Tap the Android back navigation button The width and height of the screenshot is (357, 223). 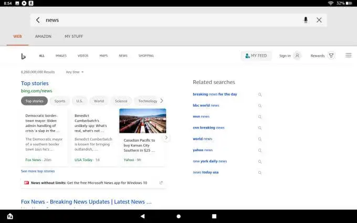click(x=143, y=216)
